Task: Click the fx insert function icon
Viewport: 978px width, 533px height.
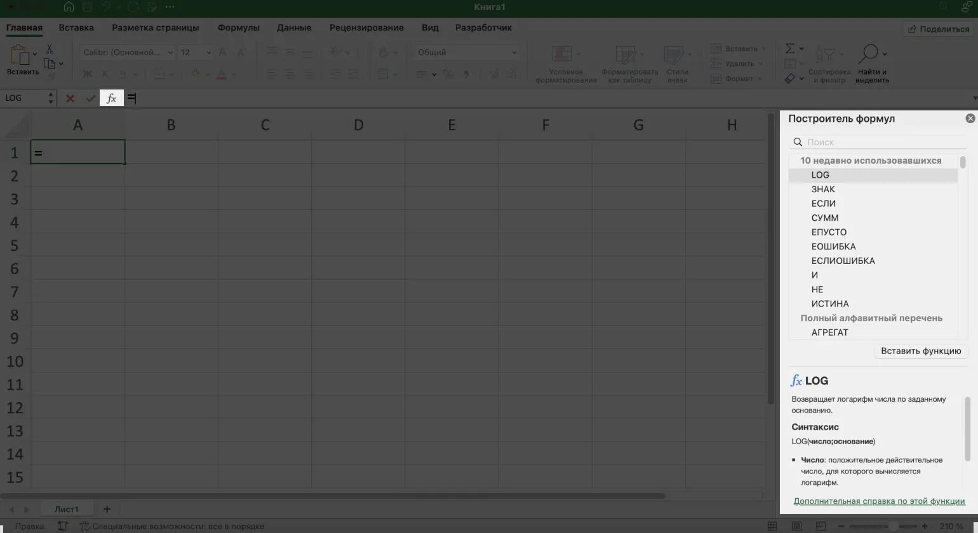Action: (112, 98)
